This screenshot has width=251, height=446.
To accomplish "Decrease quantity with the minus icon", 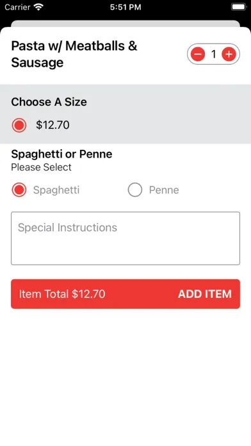I will point(198,54).
